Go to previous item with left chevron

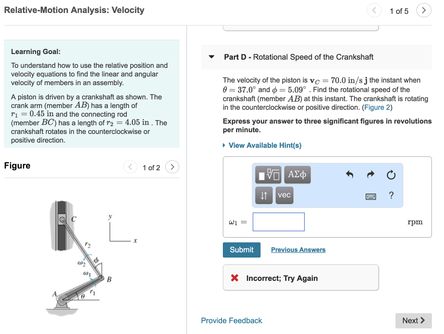click(x=130, y=167)
